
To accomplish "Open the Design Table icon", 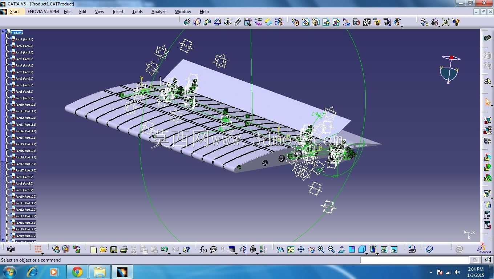I will pos(232,250).
